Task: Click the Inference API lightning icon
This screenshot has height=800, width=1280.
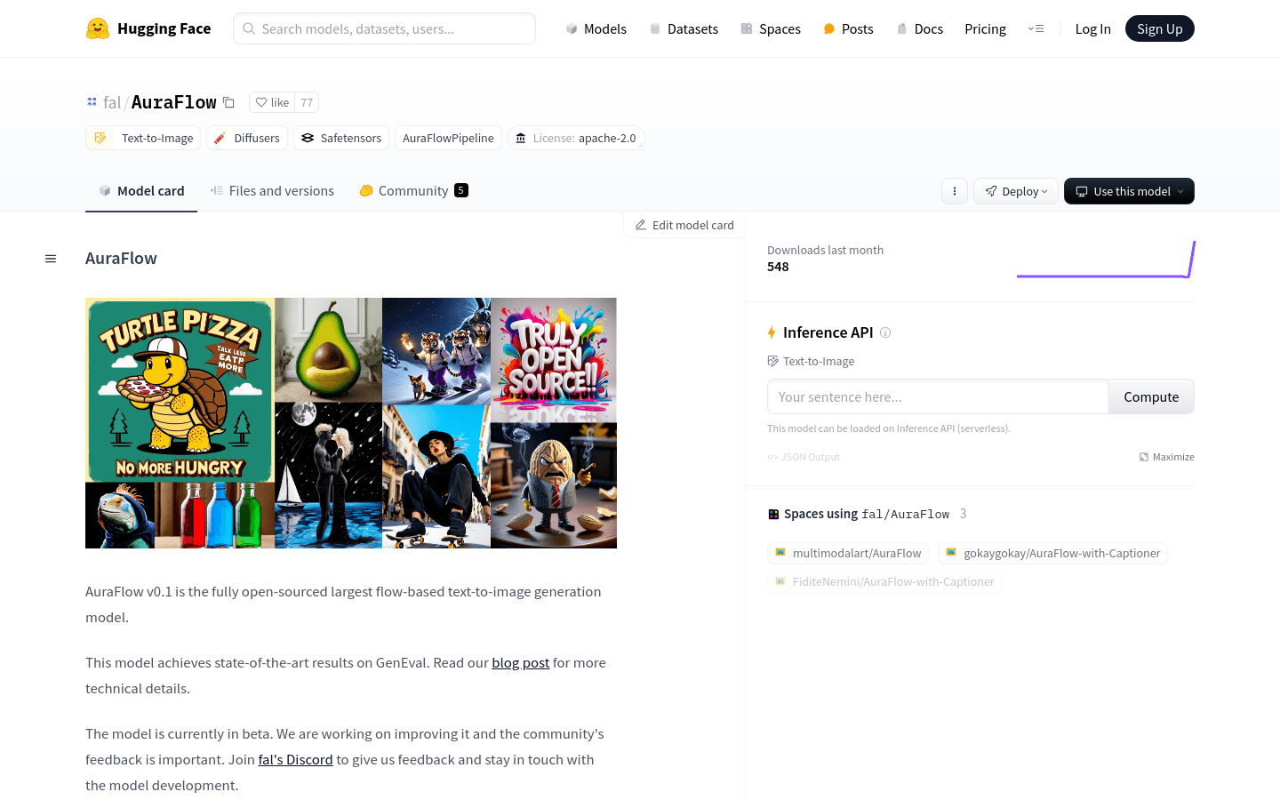Action: (772, 332)
